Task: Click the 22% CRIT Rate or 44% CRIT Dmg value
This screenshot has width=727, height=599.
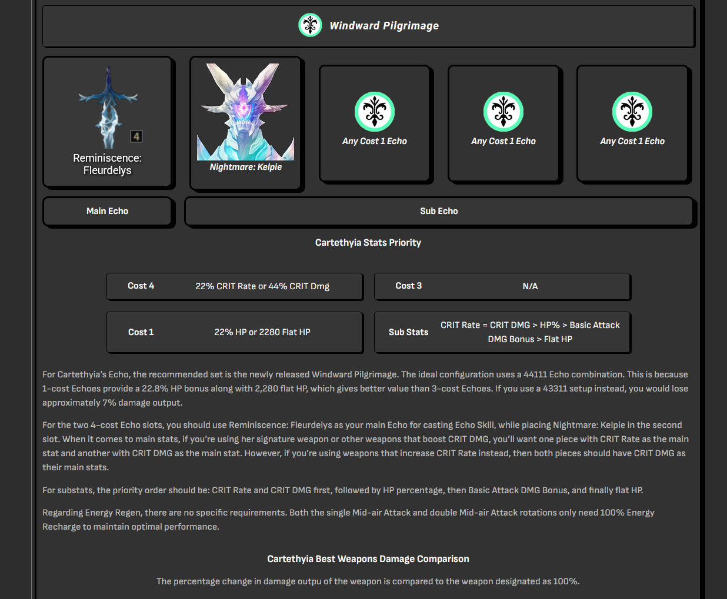Action: coord(262,286)
